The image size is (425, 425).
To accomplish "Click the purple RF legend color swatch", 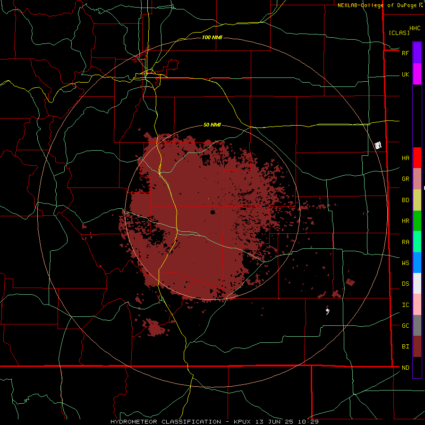I will (417, 53).
